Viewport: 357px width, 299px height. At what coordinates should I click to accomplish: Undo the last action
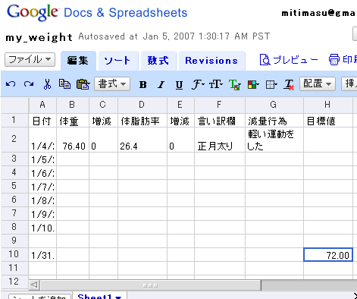(x=11, y=84)
